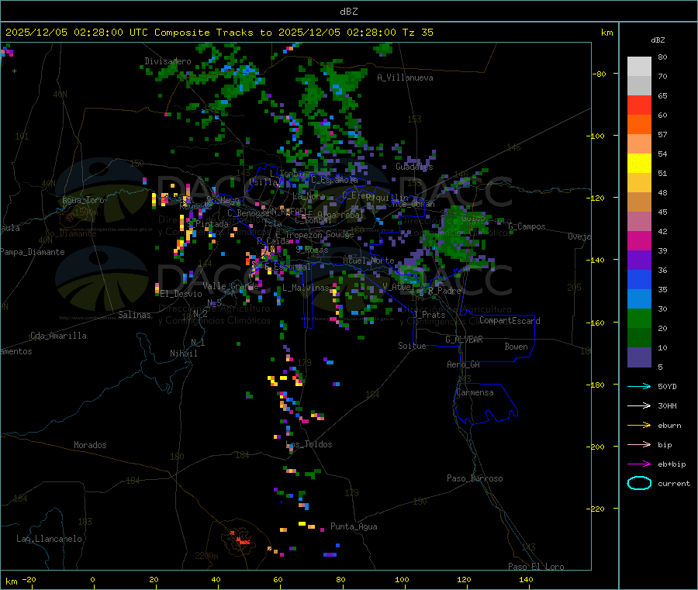Click the L_Malvinas map label
Viewport: 698px width, 590px height.
tap(306, 288)
